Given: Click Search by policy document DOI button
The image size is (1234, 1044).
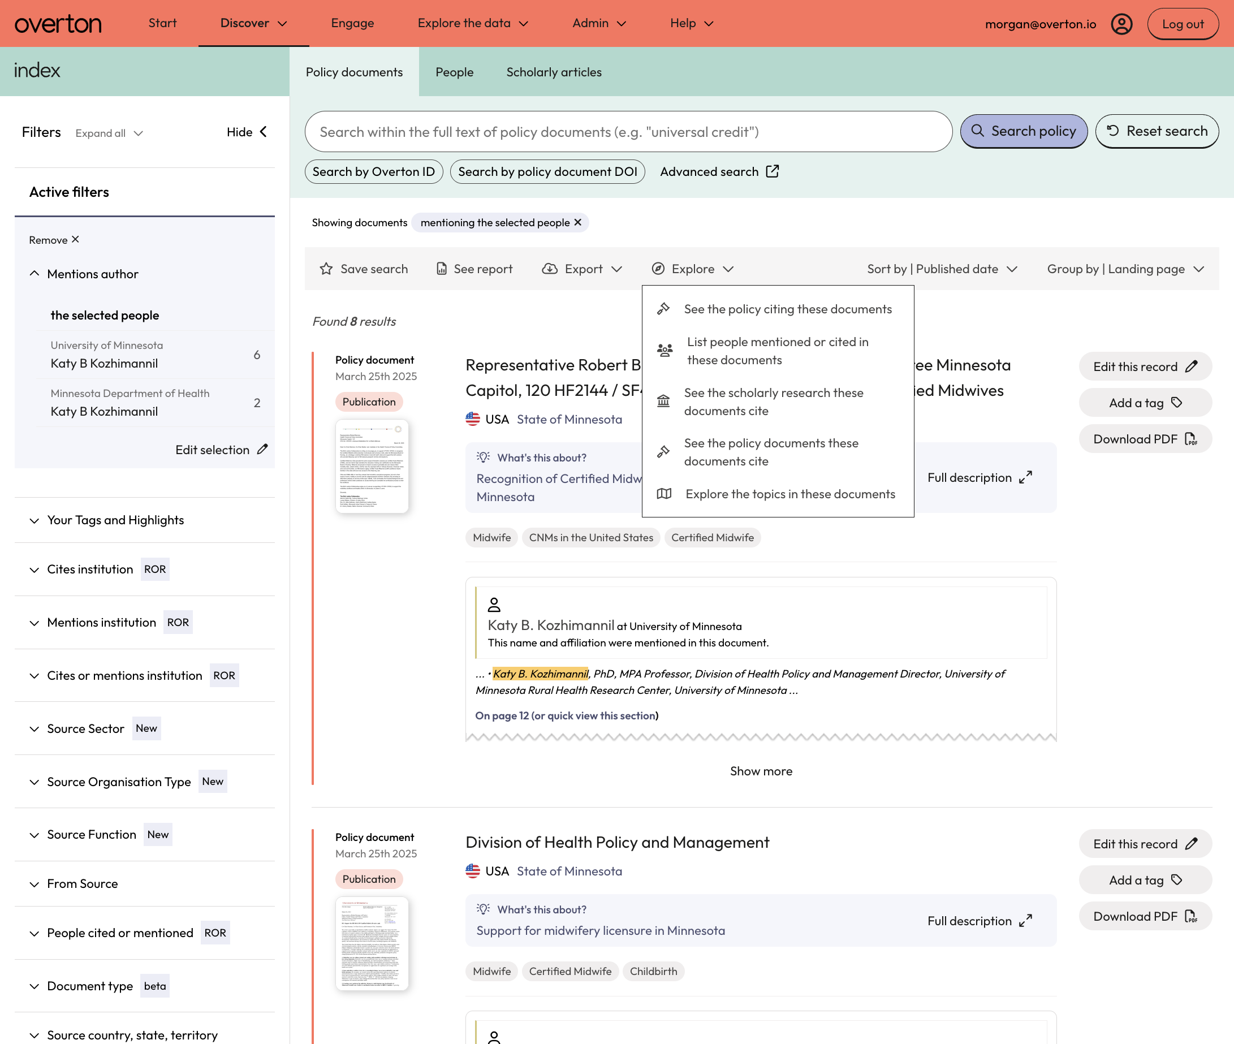Looking at the screenshot, I should coord(547,171).
